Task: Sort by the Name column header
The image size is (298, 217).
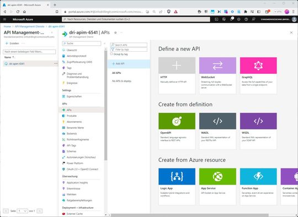Action: pyautogui.click(x=9, y=57)
